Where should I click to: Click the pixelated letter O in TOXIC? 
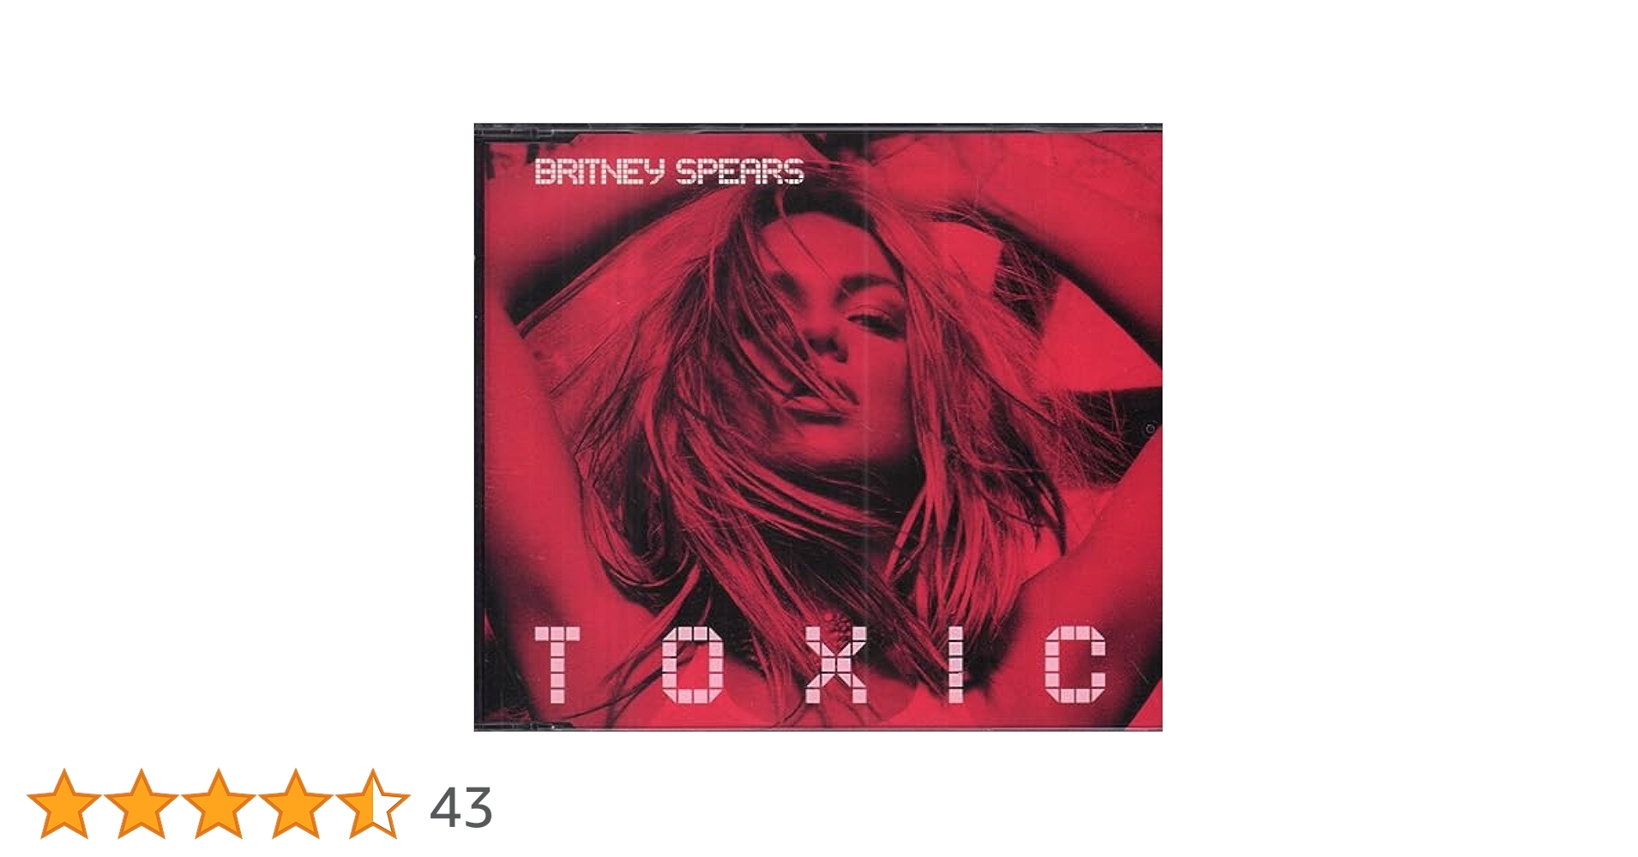[692, 664]
